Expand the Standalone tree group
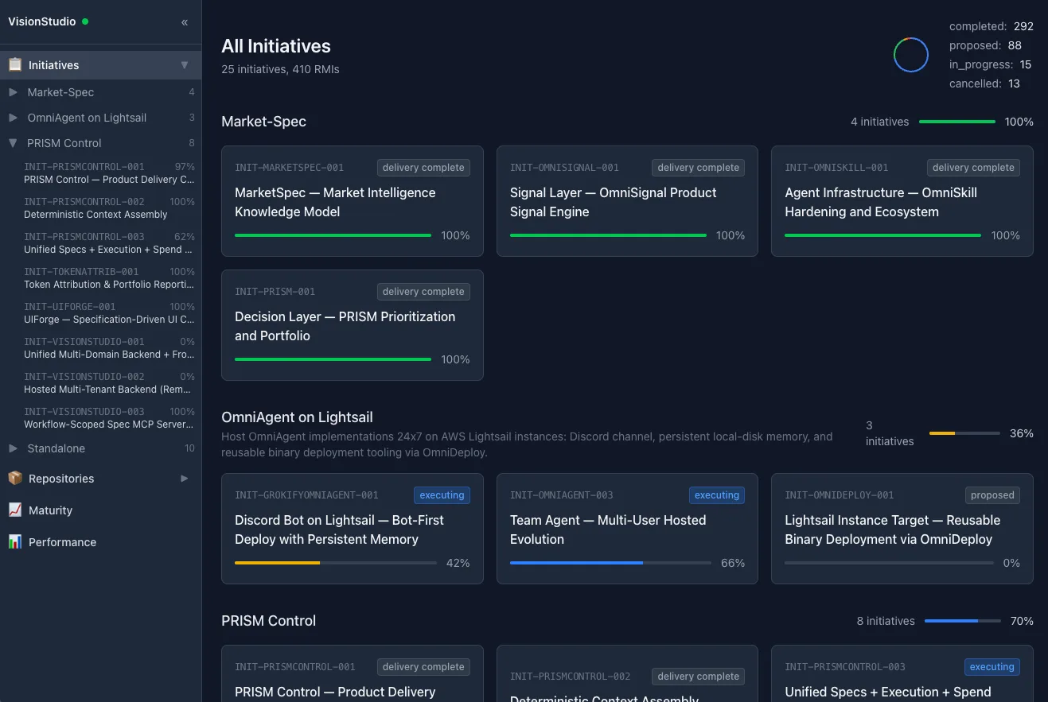Viewport: 1048px width, 702px height. pos(13,448)
